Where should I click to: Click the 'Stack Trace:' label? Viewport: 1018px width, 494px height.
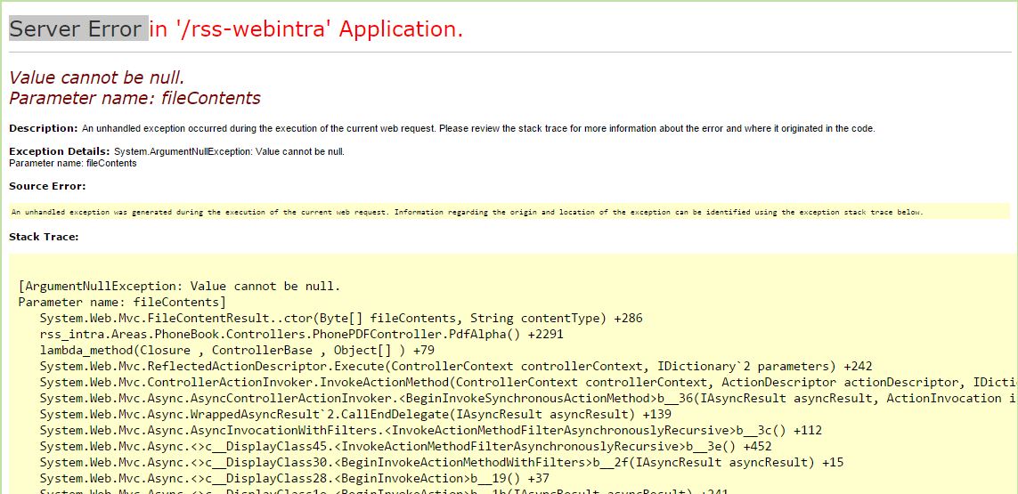click(44, 237)
